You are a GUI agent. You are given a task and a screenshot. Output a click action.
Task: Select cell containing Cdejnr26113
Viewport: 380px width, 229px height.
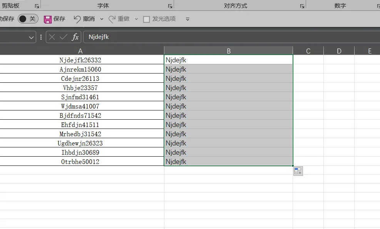point(82,78)
